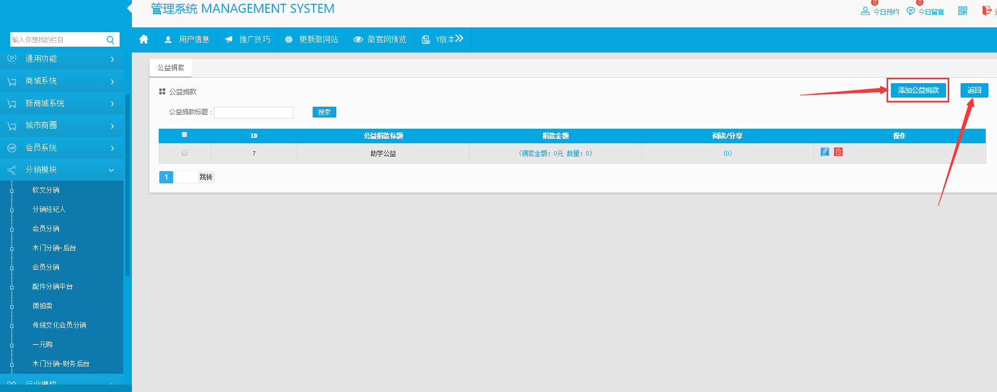997x392 pixels.
Task: Click the search magnifier in sidebar
Action: click(x=110, y=40)
